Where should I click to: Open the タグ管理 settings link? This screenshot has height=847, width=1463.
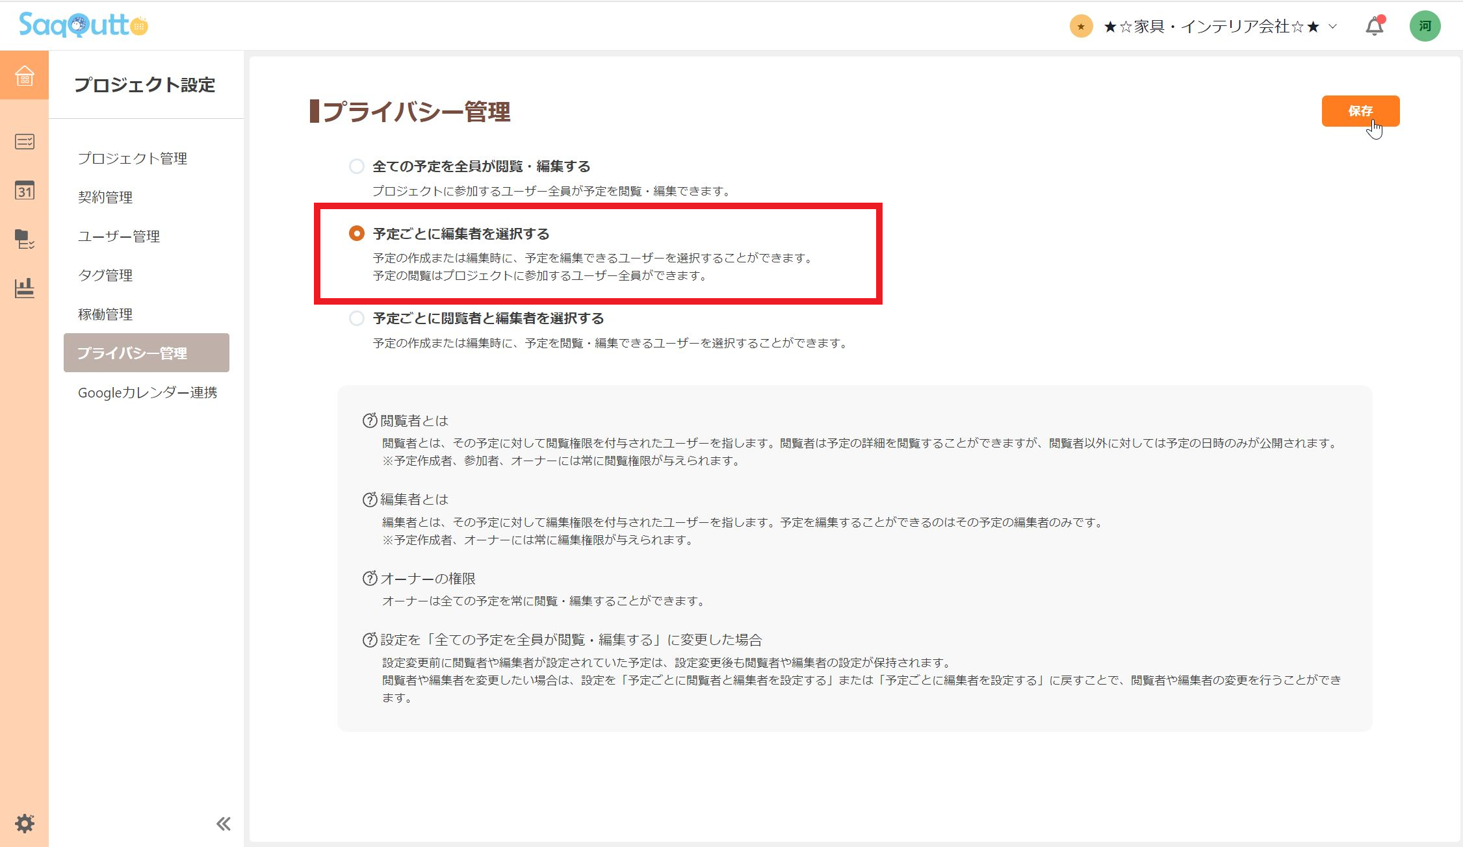(105, 275)
